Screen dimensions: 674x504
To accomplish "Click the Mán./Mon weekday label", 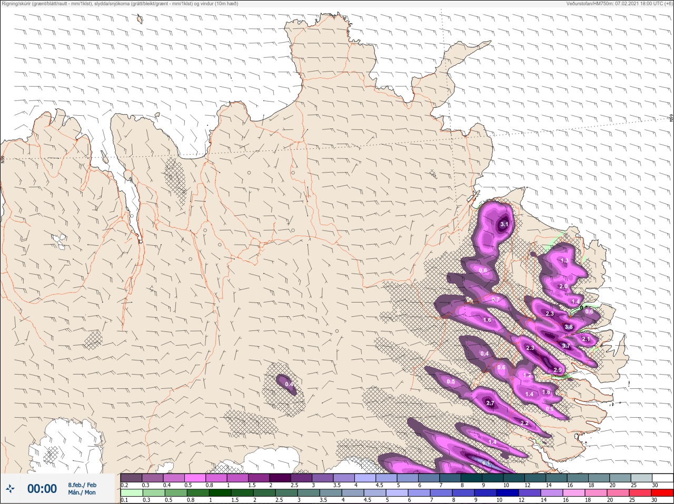I will point(82,492).
